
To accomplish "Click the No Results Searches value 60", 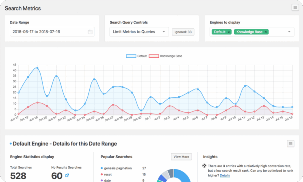I will [x=57, y=176].
